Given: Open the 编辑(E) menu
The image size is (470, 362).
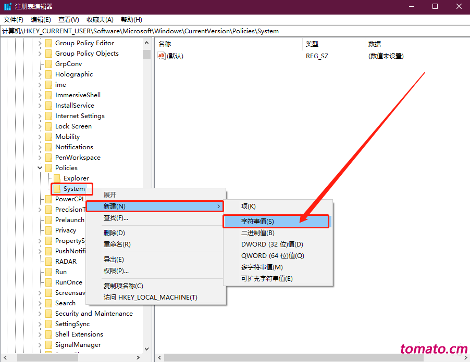Looking at the screenshot, I should (41, 20).
